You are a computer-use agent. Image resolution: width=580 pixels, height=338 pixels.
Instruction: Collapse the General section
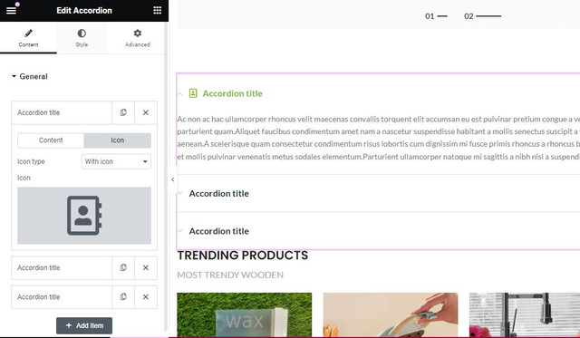point(30,76)
